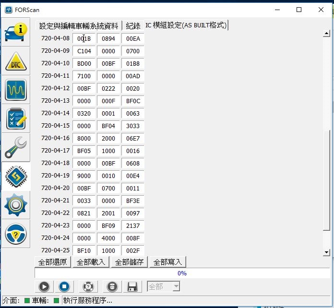Click the trash can delete icon
Viewport: 334px width, 308px height.
tap(112, 286)
